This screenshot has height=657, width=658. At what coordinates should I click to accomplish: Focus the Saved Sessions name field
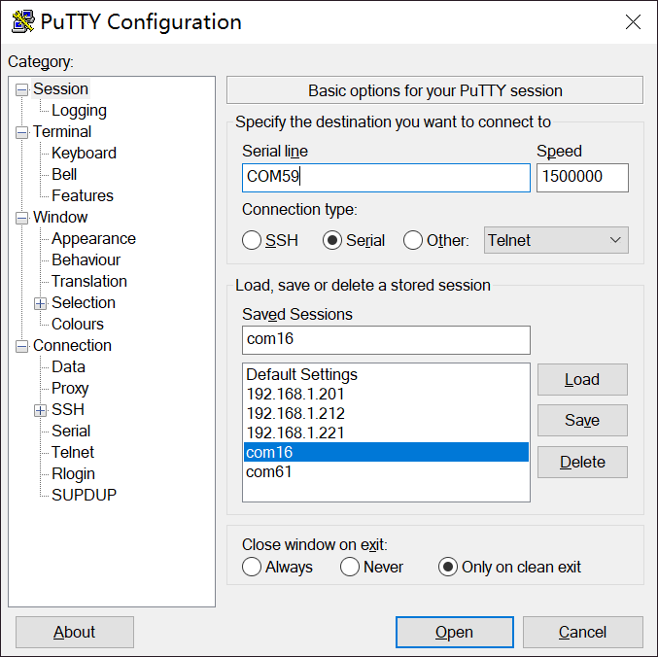(386, 340)
